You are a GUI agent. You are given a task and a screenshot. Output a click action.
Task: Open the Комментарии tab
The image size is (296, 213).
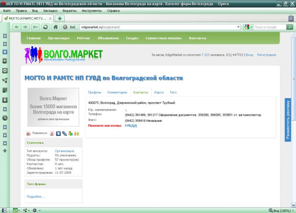[117, 92]
